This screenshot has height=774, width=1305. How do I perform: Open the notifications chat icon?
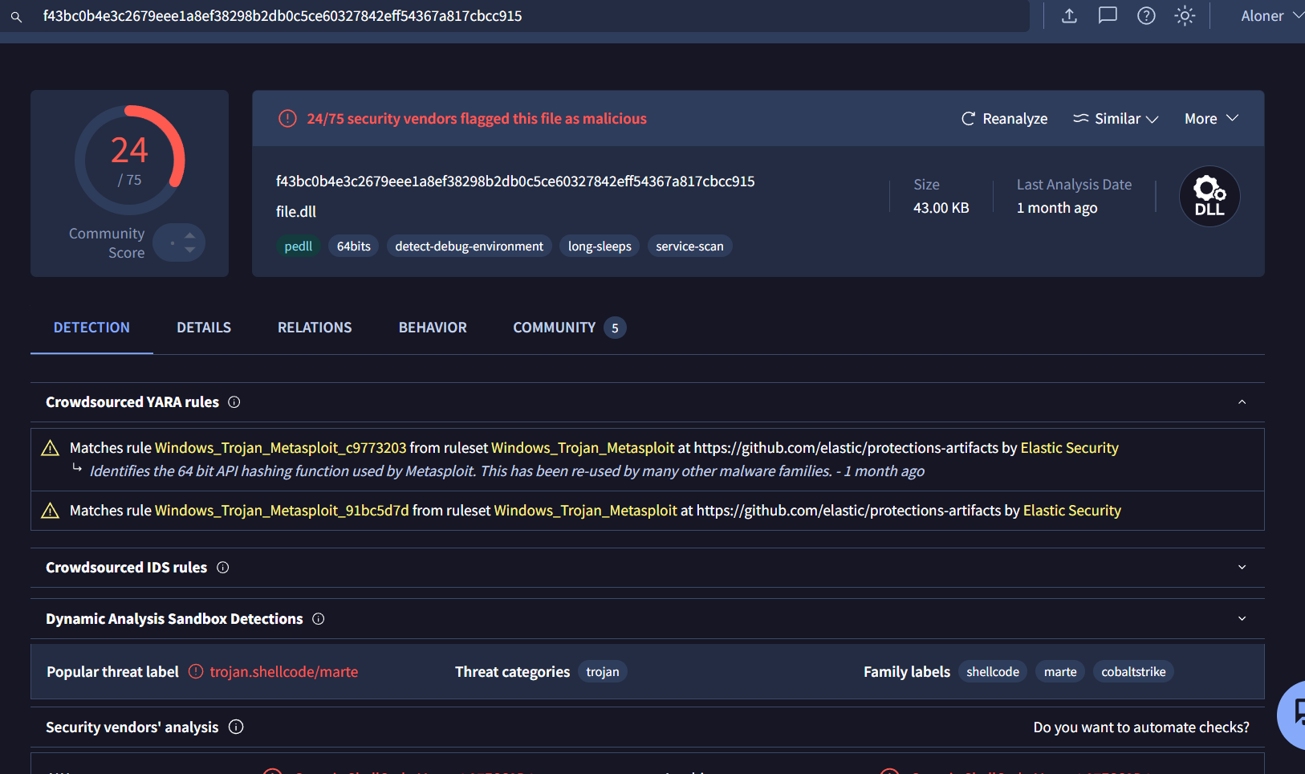tap(1108, 16)
